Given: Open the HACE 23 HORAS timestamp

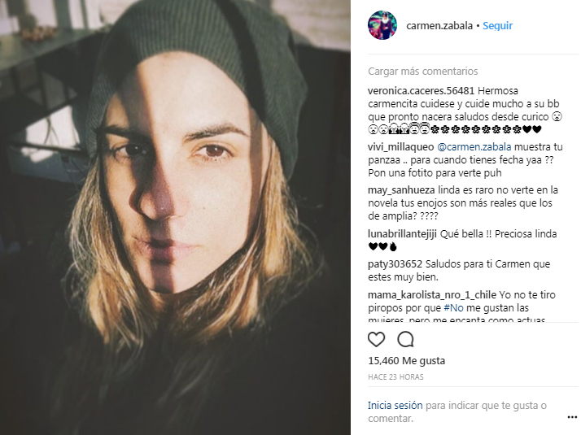Looking at the screenshot, I should (395, 377).
